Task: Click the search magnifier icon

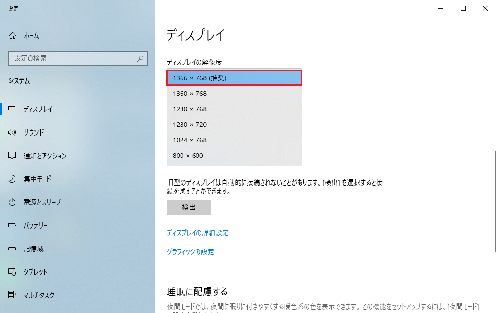Action: click(x=140, y=58)
